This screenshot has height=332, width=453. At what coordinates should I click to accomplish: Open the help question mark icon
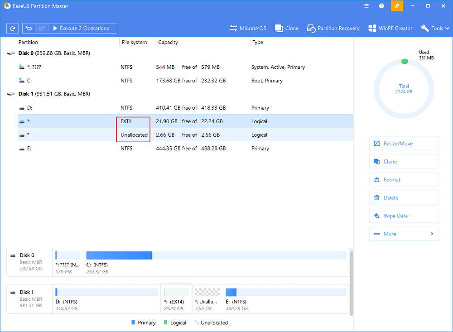click(x=381, y=6)
